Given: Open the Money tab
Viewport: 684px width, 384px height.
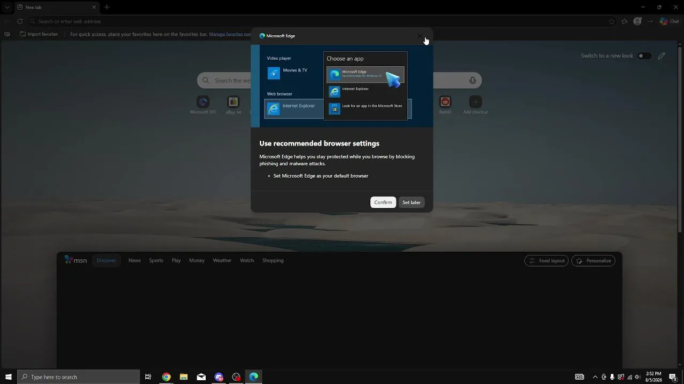Looking at the screenshot, I should point(197,260).
